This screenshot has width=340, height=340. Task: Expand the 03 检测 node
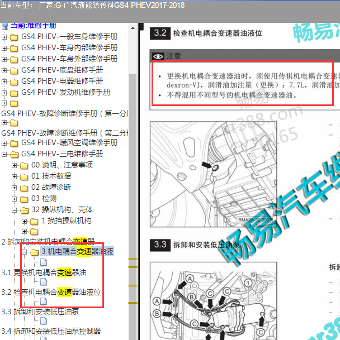click(x=14, y=199)
